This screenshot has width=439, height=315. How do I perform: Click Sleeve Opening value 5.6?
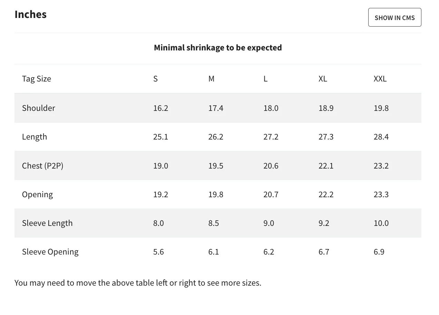pos(158,252)
